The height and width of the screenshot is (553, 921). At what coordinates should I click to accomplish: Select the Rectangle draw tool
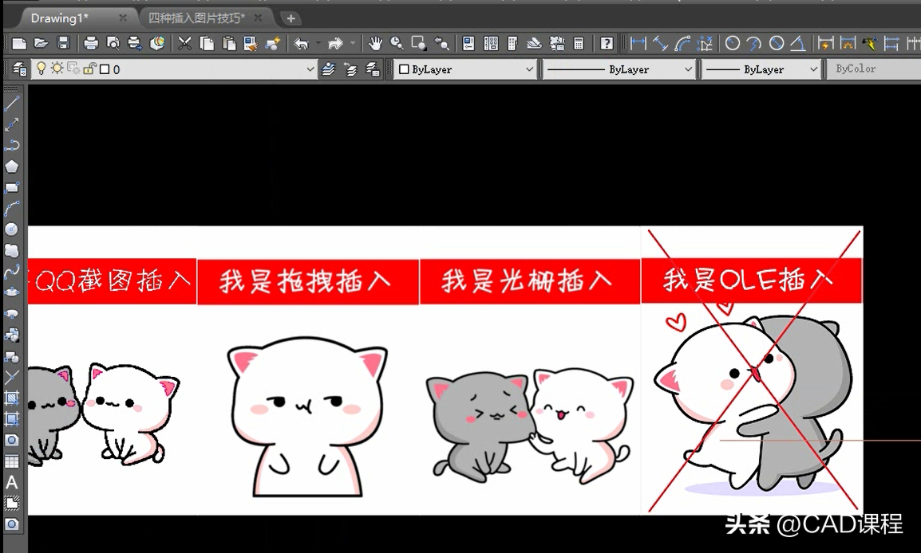(x=12, y=188)
